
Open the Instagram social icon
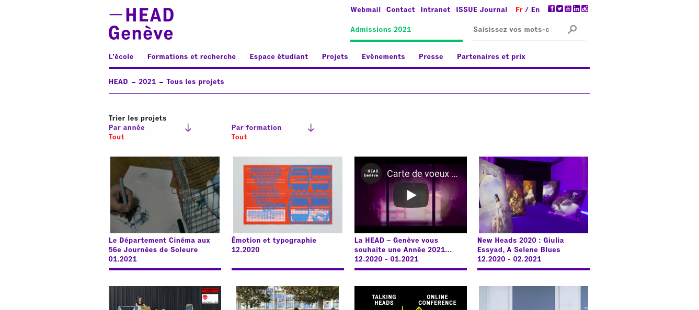pos(585,9)
